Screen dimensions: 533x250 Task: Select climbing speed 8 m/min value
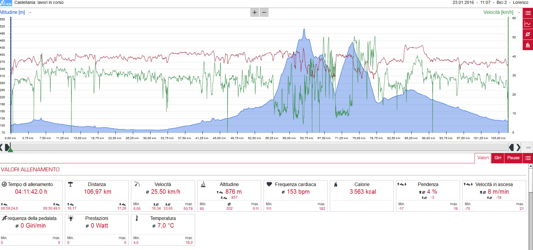[498, 192]
